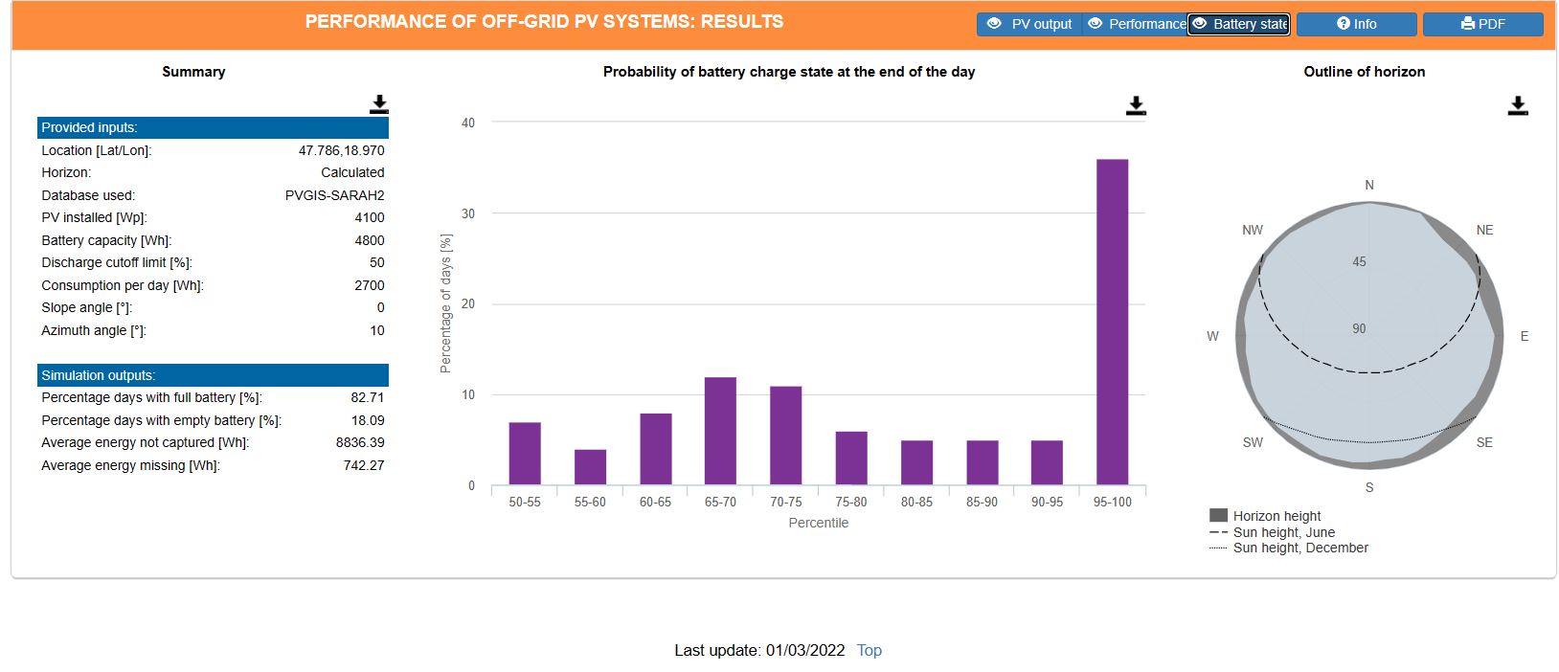
Task: Click the 80-85 percentile bar
Action: 916,462
